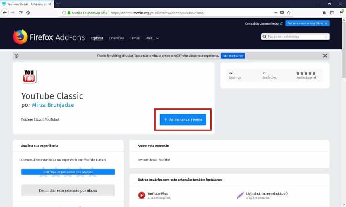The width and height of the screenshot is (346, 207).
Task: Open the Library icon in toolbar
Action: click(x=324, y=13)
